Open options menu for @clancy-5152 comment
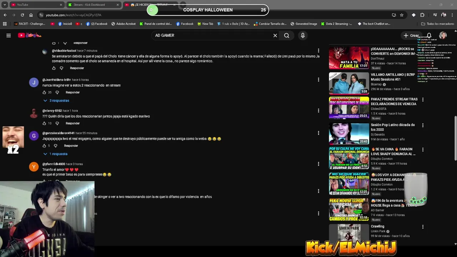This screenshot has width=457, height=257. pos(318,111)
